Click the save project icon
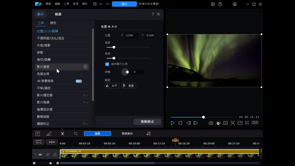This screenshot has height=166, width=295. click(95, 4)
